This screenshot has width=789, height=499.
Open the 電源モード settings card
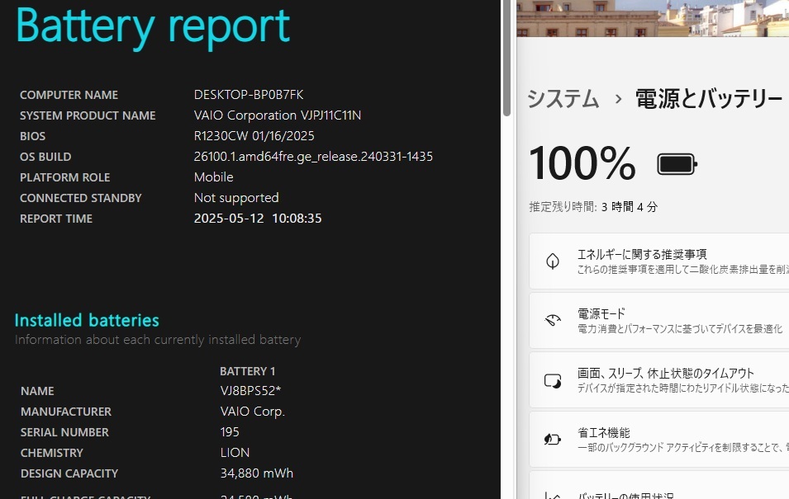click(x=658, y=320)
